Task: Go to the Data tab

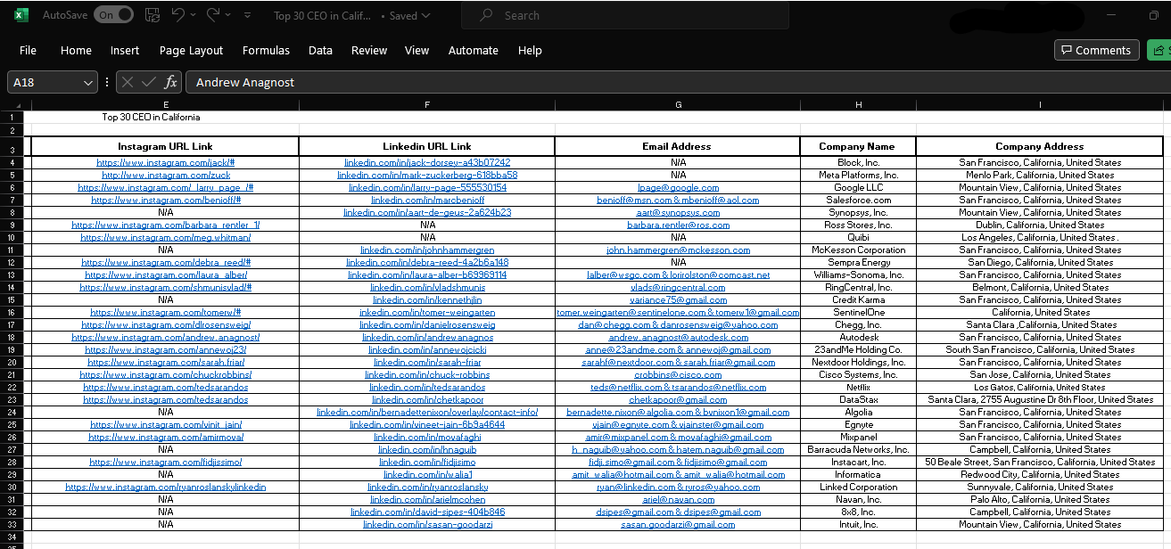Action: click(x=320, y=50)
